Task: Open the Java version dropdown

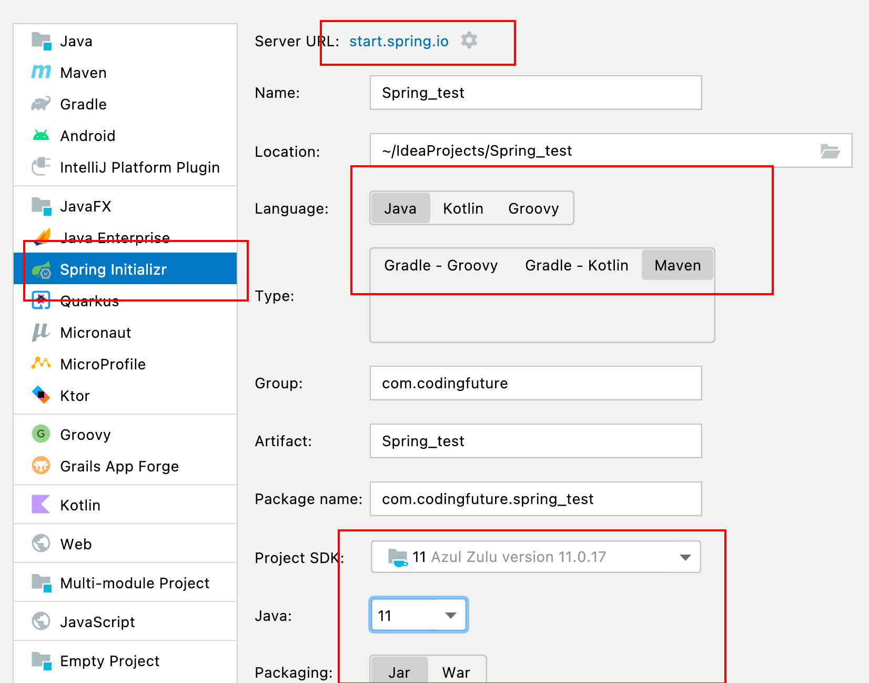Action: point(419,615)
